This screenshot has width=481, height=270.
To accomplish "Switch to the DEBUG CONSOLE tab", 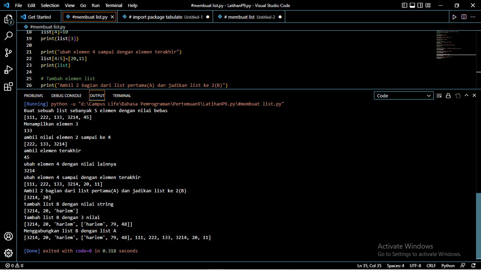I will tap(66, 96).
